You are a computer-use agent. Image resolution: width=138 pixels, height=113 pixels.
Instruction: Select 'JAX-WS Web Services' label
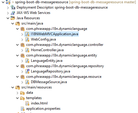coord(33,13)
